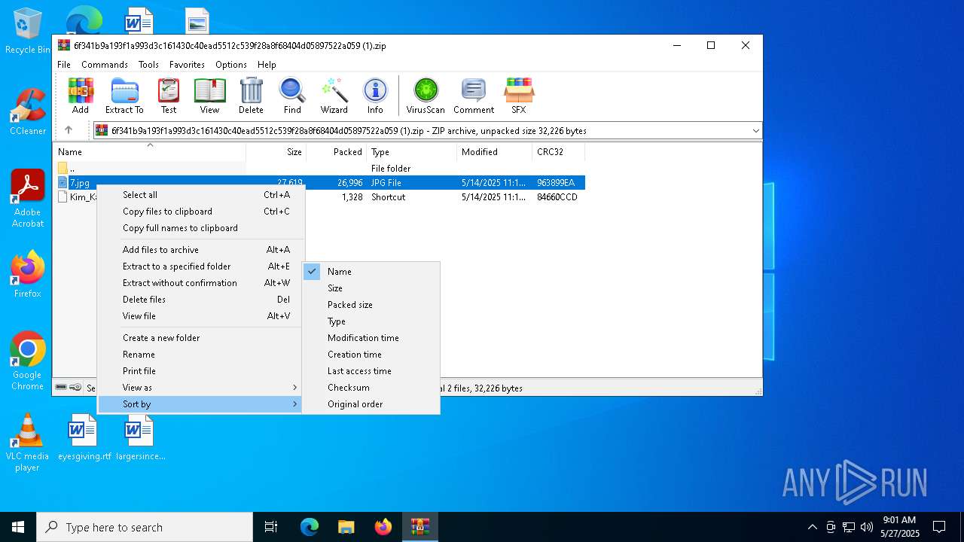The image size is (964, 542).
Task: Sort by Checksum option
Action: tap(371, 388)
